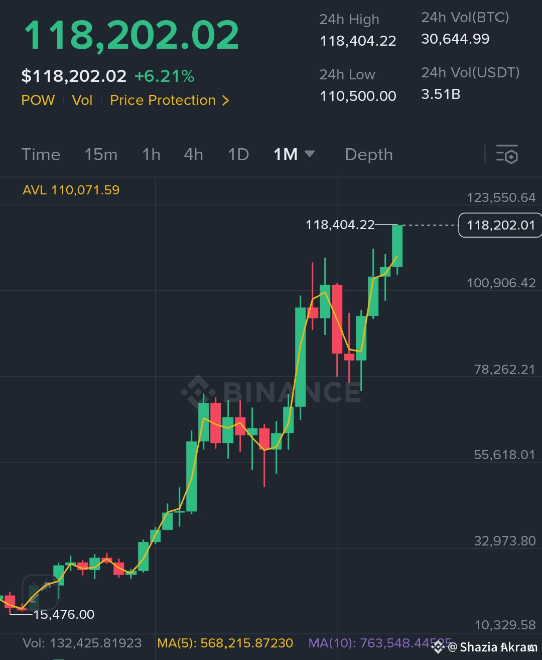Tap the Binance logo icon beside the author name

439,647
